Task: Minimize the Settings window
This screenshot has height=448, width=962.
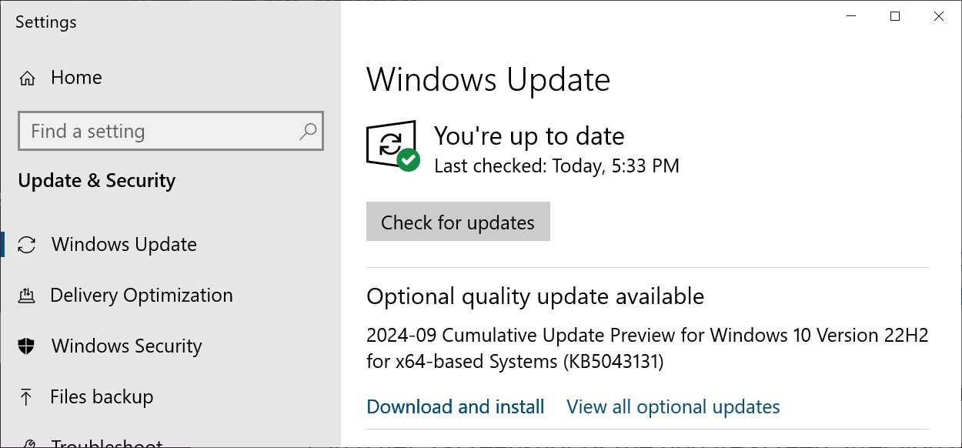Action: click(850, 15)
